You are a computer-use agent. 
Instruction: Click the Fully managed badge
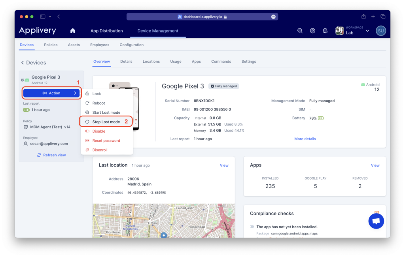tap(224, 86)
